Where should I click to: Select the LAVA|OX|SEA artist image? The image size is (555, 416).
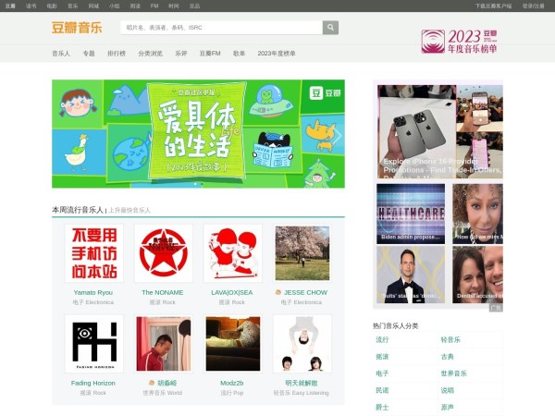pos(232,253)
